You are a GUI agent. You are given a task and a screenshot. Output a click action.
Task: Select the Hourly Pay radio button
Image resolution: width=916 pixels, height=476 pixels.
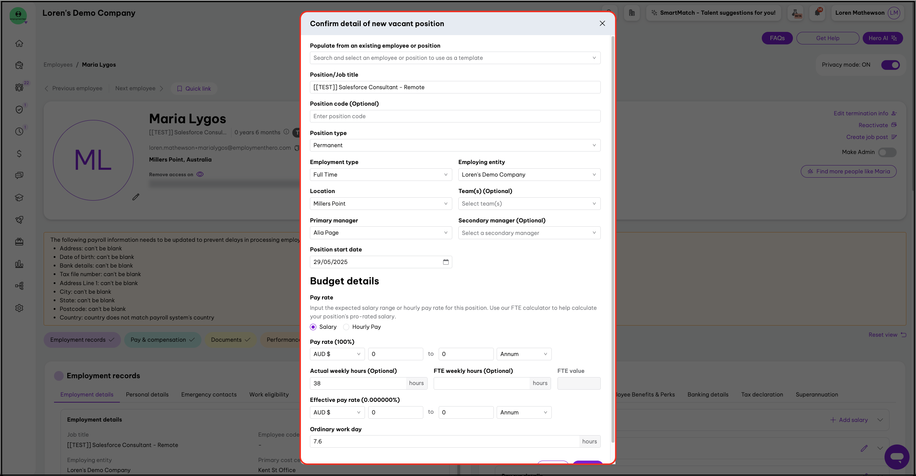346,327
